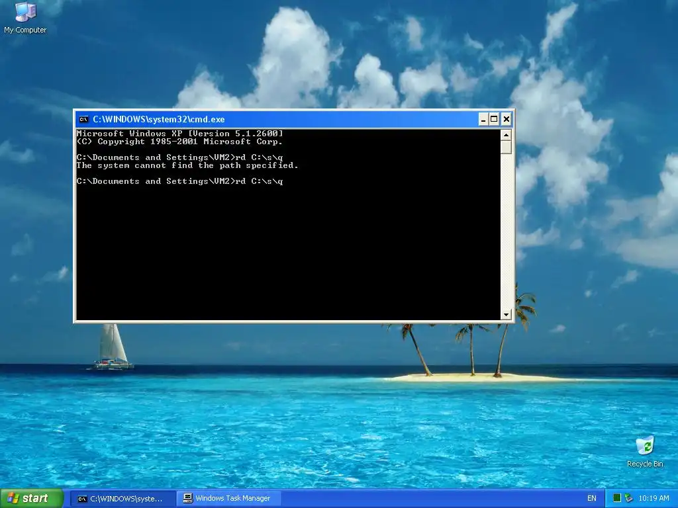Click the 10:19 AM clock
Image resolution: width=678 pixels, height=508 pixels.
(x=654, y=499)
